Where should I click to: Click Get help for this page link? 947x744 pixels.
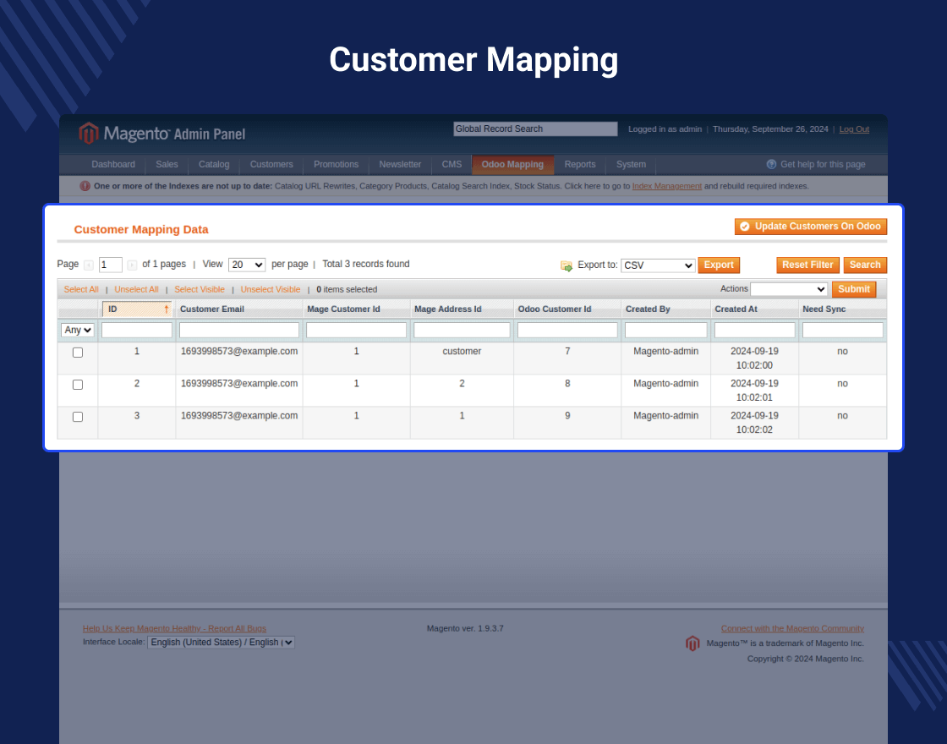[823, 164]
